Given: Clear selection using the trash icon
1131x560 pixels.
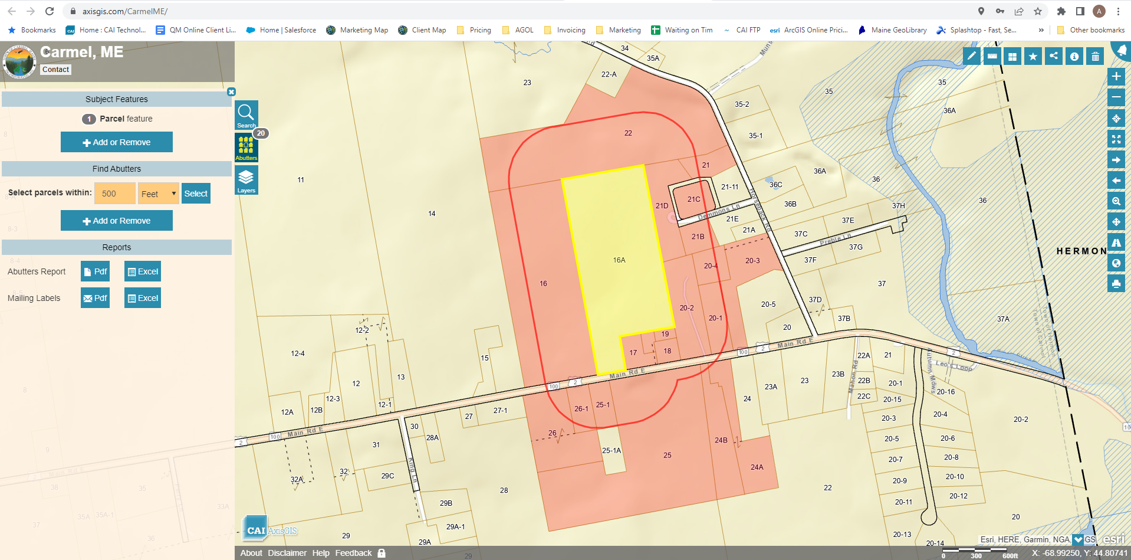Looking at the screenshot, I should tap(1095, 55).
